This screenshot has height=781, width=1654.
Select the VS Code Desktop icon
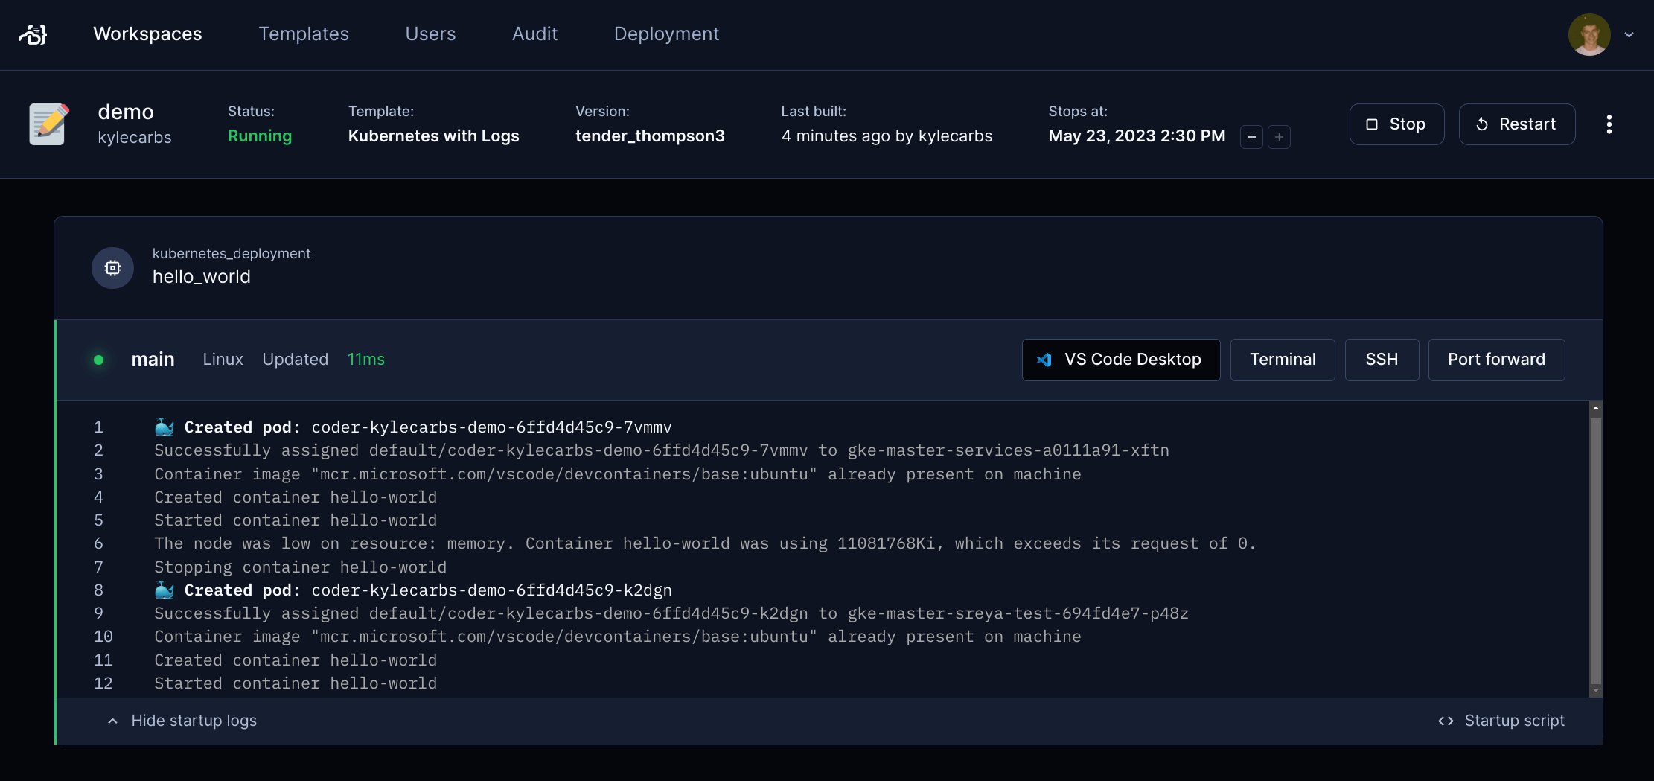(x=1045, y=359)
